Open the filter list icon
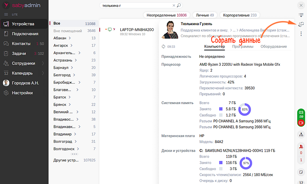307x184 pixels. (x=301, y=15)
